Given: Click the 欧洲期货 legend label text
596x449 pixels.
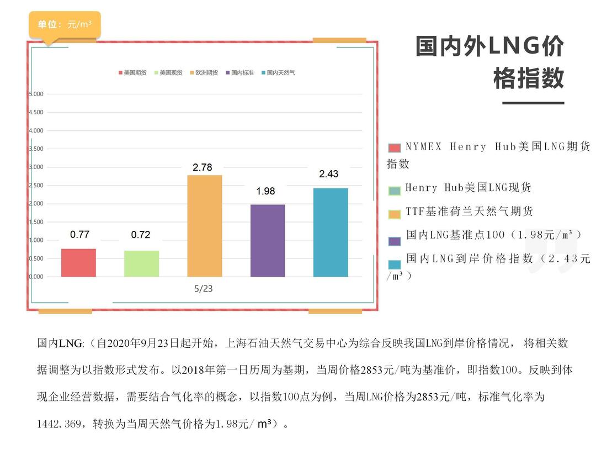Looking at the screenshot, I should [x=206, y=73].
